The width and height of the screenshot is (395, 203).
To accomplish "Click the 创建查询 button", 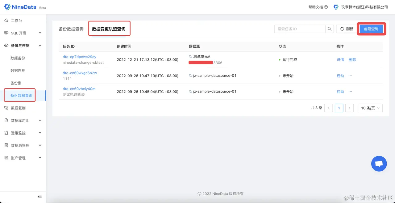I will pos(371,29).
